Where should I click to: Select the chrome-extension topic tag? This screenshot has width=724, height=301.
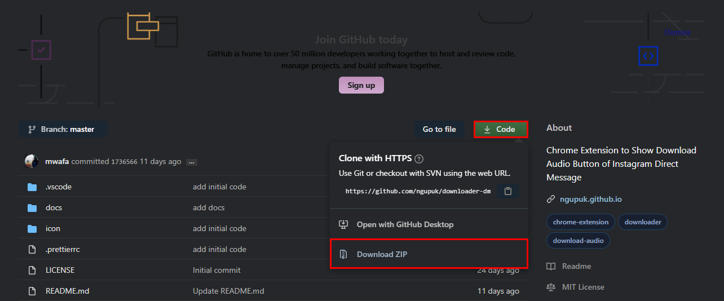[x=581, y=222]
